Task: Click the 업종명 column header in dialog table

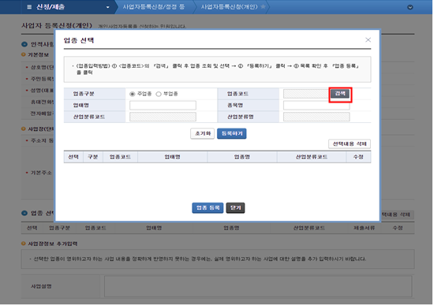Action: [x=243, y=157]
